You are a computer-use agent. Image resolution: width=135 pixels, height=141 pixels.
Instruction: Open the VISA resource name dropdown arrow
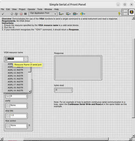coord(26,59)
